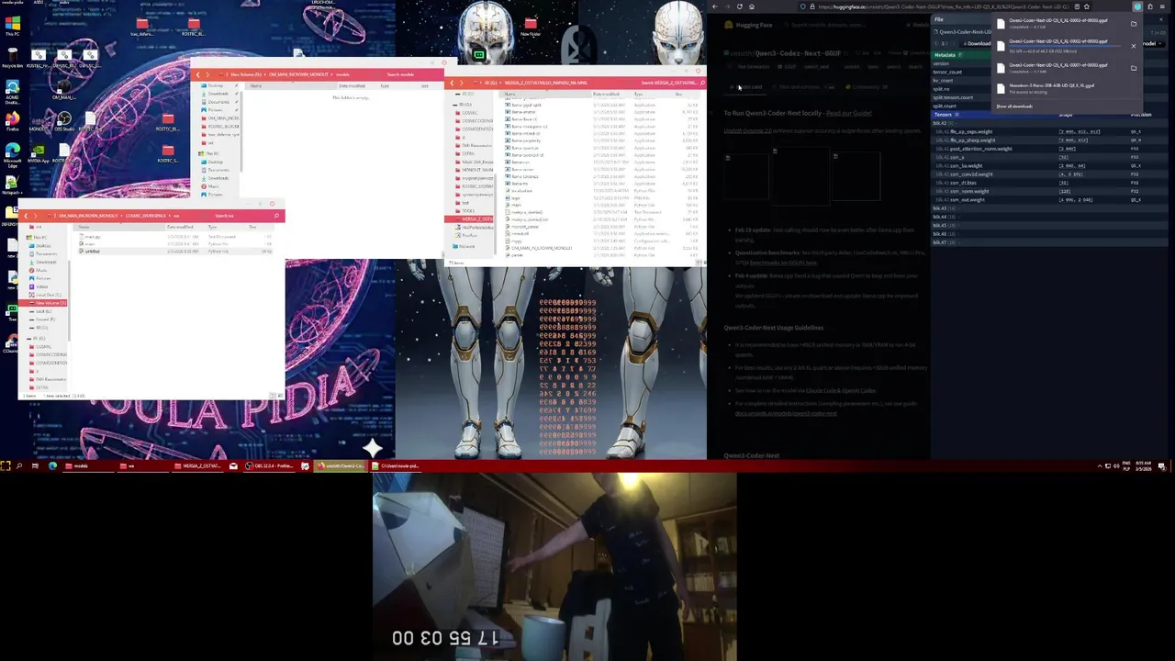Switch to OBS 32.0.4 taskbar item
The height and width of the screenshot is (661, 1175).
click(269, 465)
